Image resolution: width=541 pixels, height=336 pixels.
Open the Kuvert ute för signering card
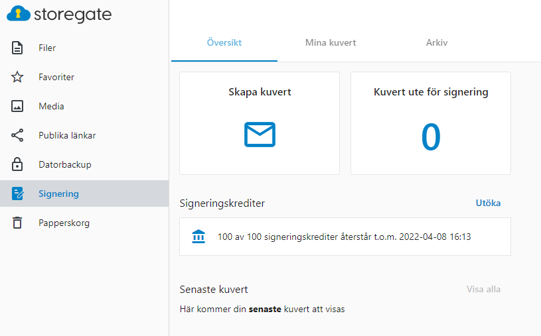click(x=431, y=123)
